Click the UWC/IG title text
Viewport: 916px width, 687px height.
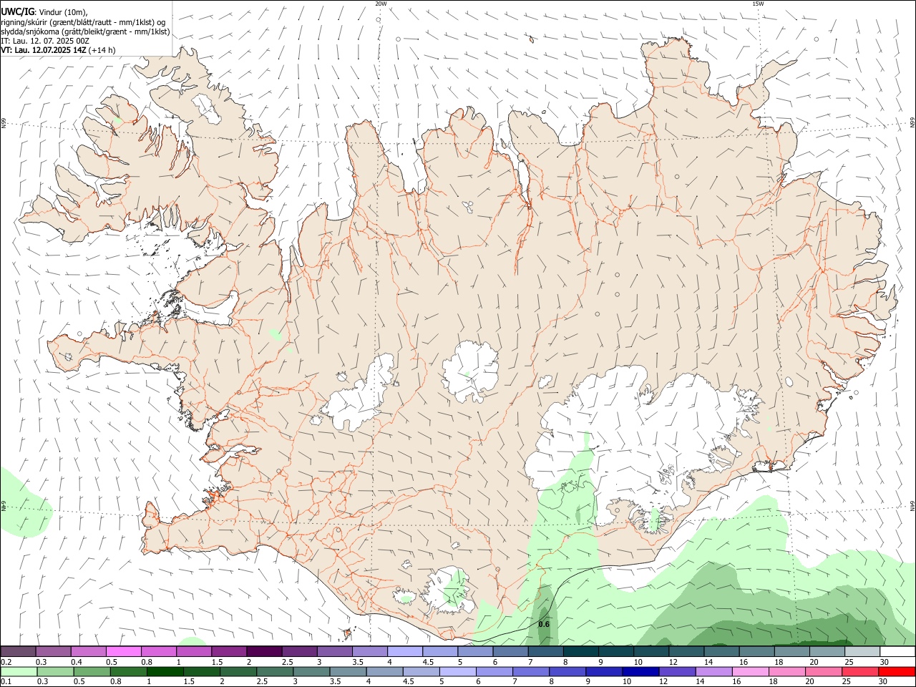tap(18, 11)
